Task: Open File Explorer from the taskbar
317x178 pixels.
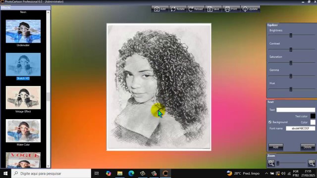Action: 120,174
